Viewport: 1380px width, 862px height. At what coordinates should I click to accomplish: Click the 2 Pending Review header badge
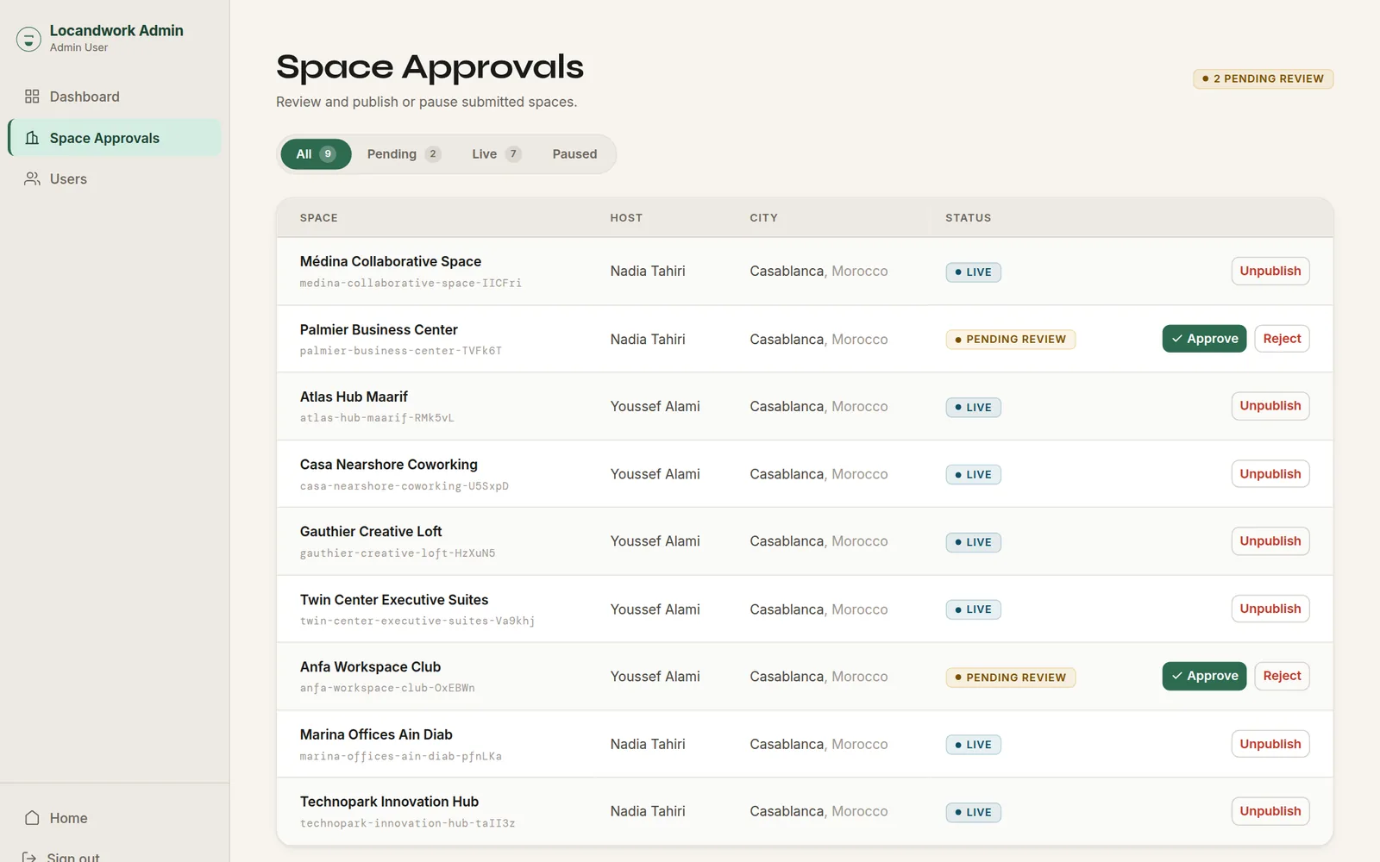click(1263, 78)
